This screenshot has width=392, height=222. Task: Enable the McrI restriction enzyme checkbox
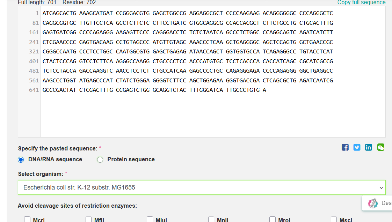27,220
